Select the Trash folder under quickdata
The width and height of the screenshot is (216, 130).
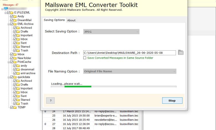[x=24, y=104]
